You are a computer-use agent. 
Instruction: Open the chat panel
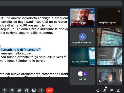(111, 90)
